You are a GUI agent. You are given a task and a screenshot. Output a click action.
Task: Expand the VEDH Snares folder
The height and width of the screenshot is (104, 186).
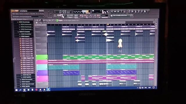click(25, 82)
